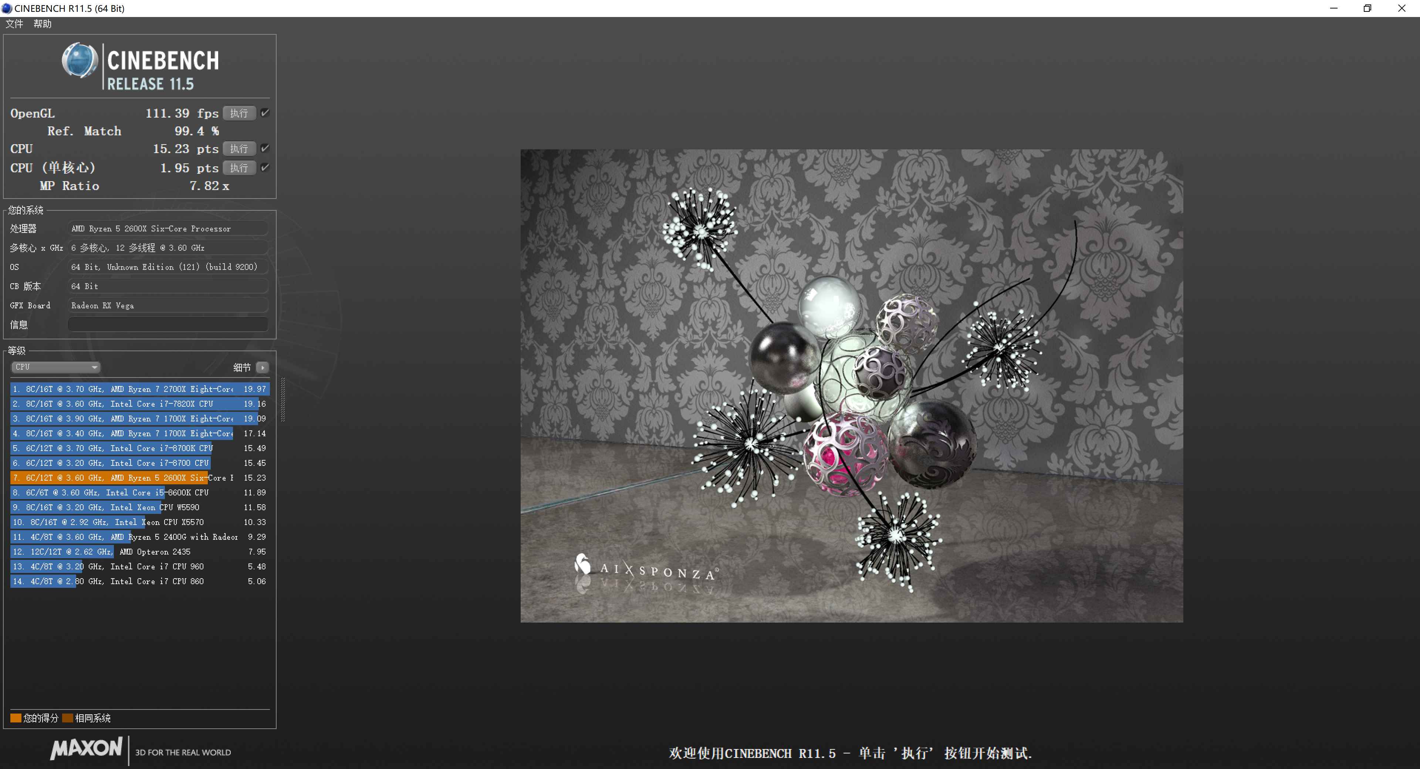Select ranking row 14 Core i7 CPU 860
Viewport: 1420px width, 769px height.
(140, 582)
